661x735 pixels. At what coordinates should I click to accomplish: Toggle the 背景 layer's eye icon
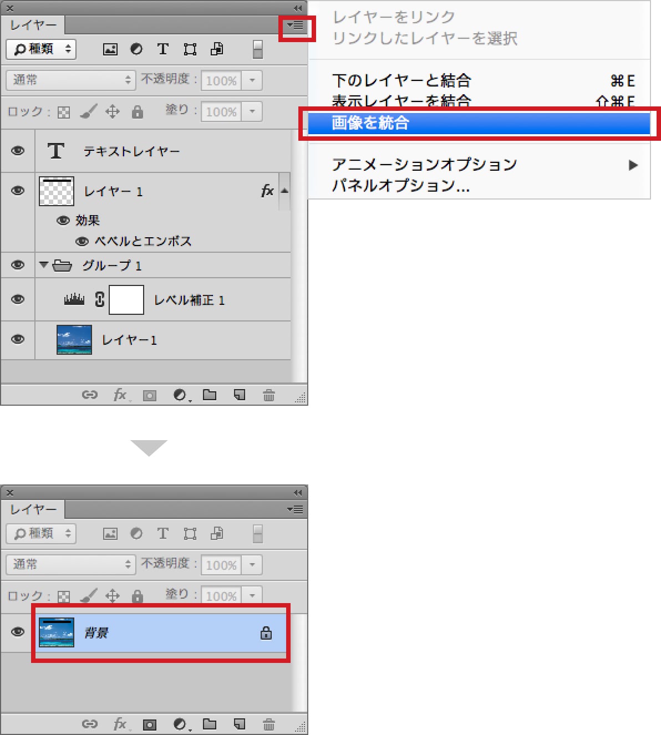click(x=18, y=632)
